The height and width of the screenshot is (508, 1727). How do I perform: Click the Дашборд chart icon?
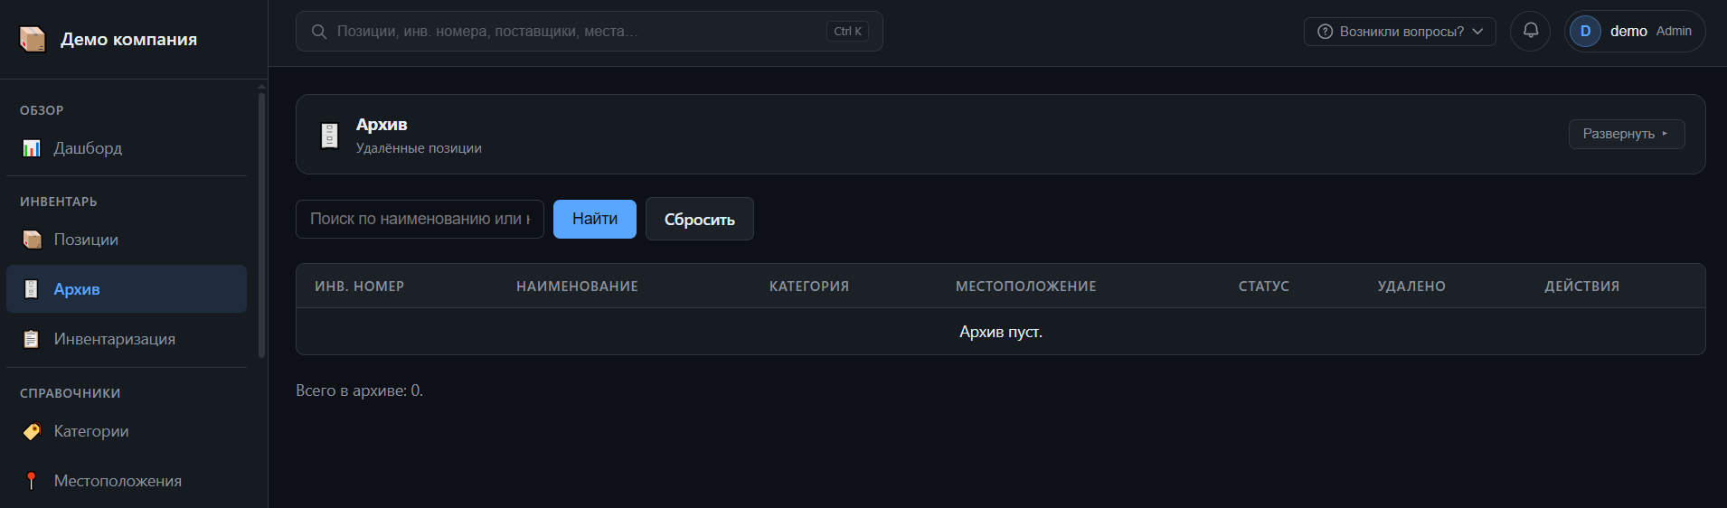click(32, 148)
